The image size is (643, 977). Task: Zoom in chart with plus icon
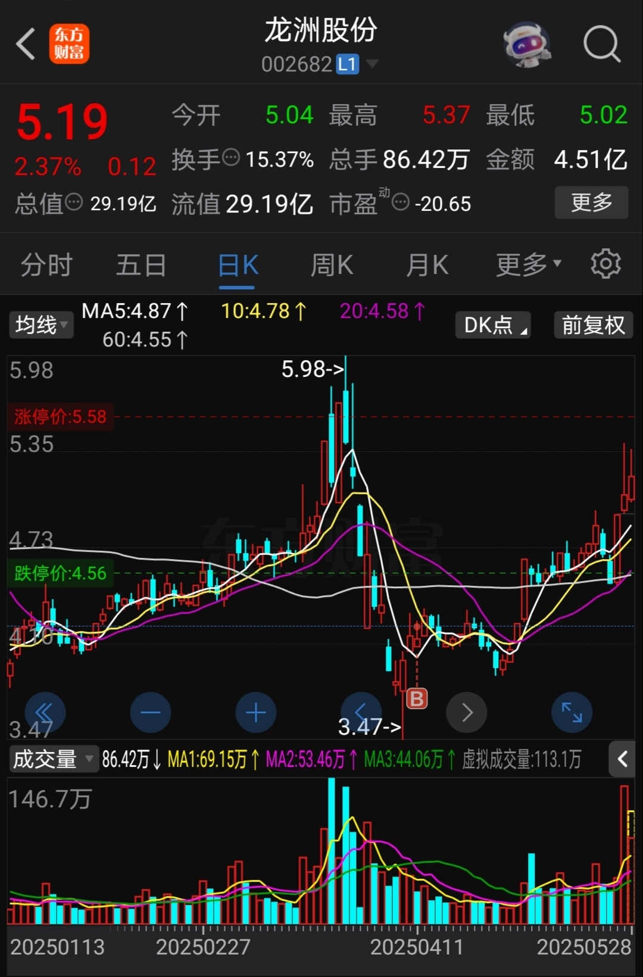coord(255,712)
